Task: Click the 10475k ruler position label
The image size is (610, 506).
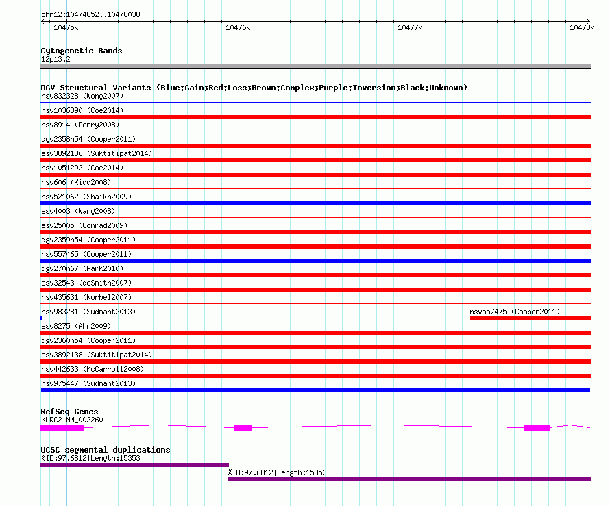Action: pyautogui.click(x=66, y=27)
